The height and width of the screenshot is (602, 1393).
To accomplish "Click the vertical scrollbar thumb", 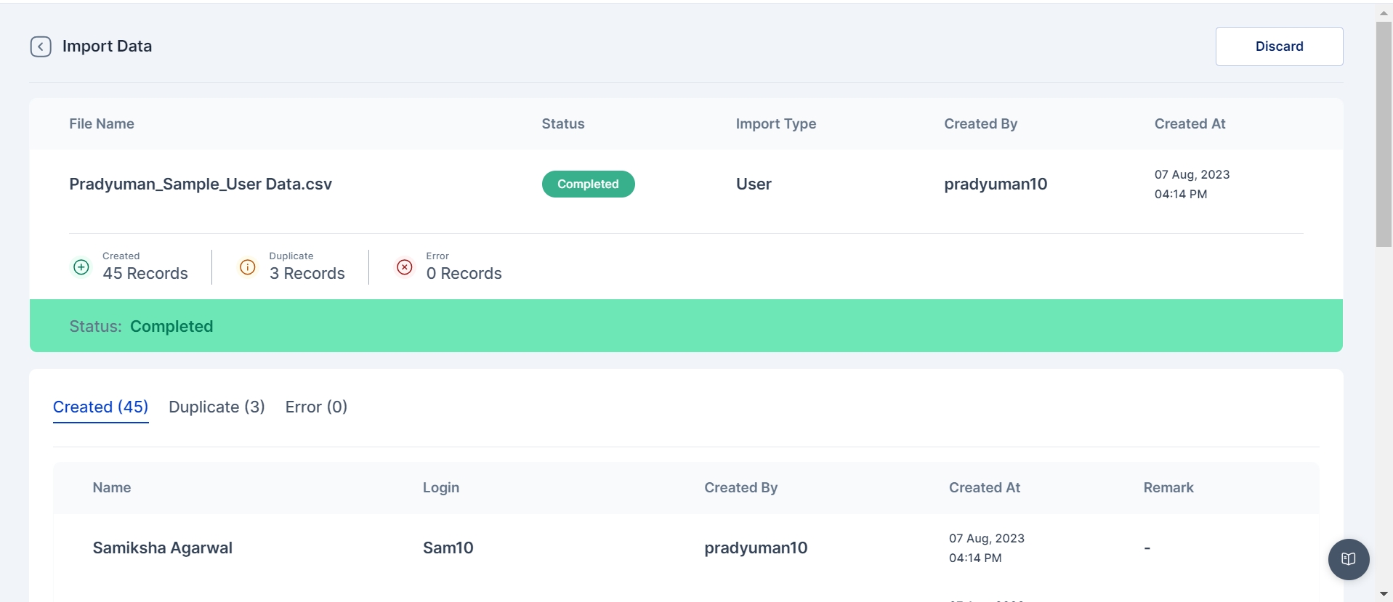I will point(1384,134).
